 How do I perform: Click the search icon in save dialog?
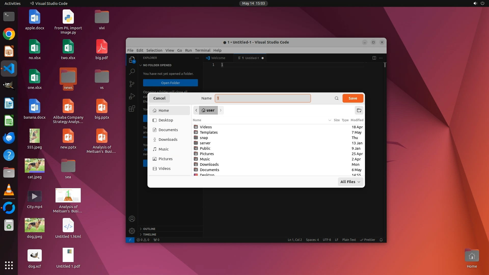(x=336, y=98)
